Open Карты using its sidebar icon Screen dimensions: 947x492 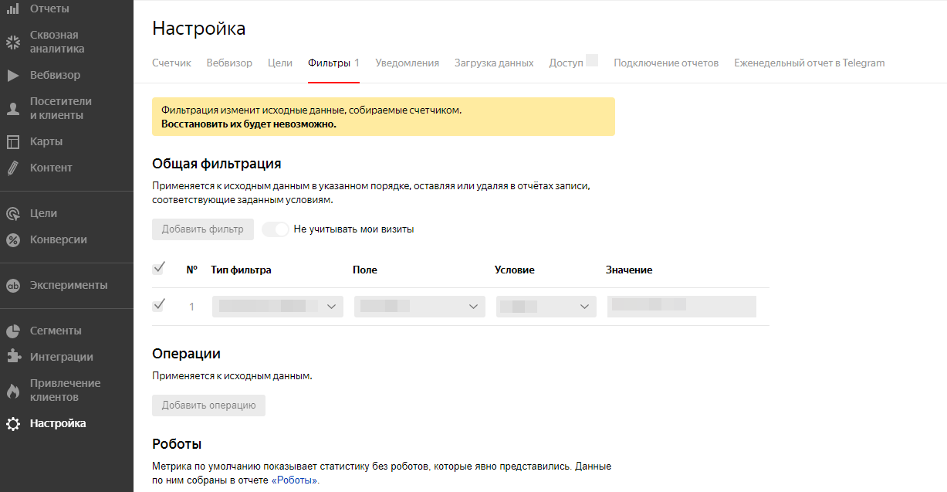coord(13,142)
